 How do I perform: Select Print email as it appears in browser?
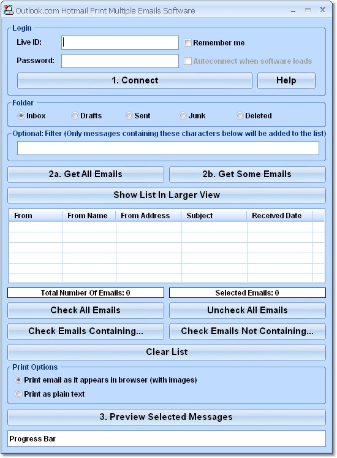[18, 380]
